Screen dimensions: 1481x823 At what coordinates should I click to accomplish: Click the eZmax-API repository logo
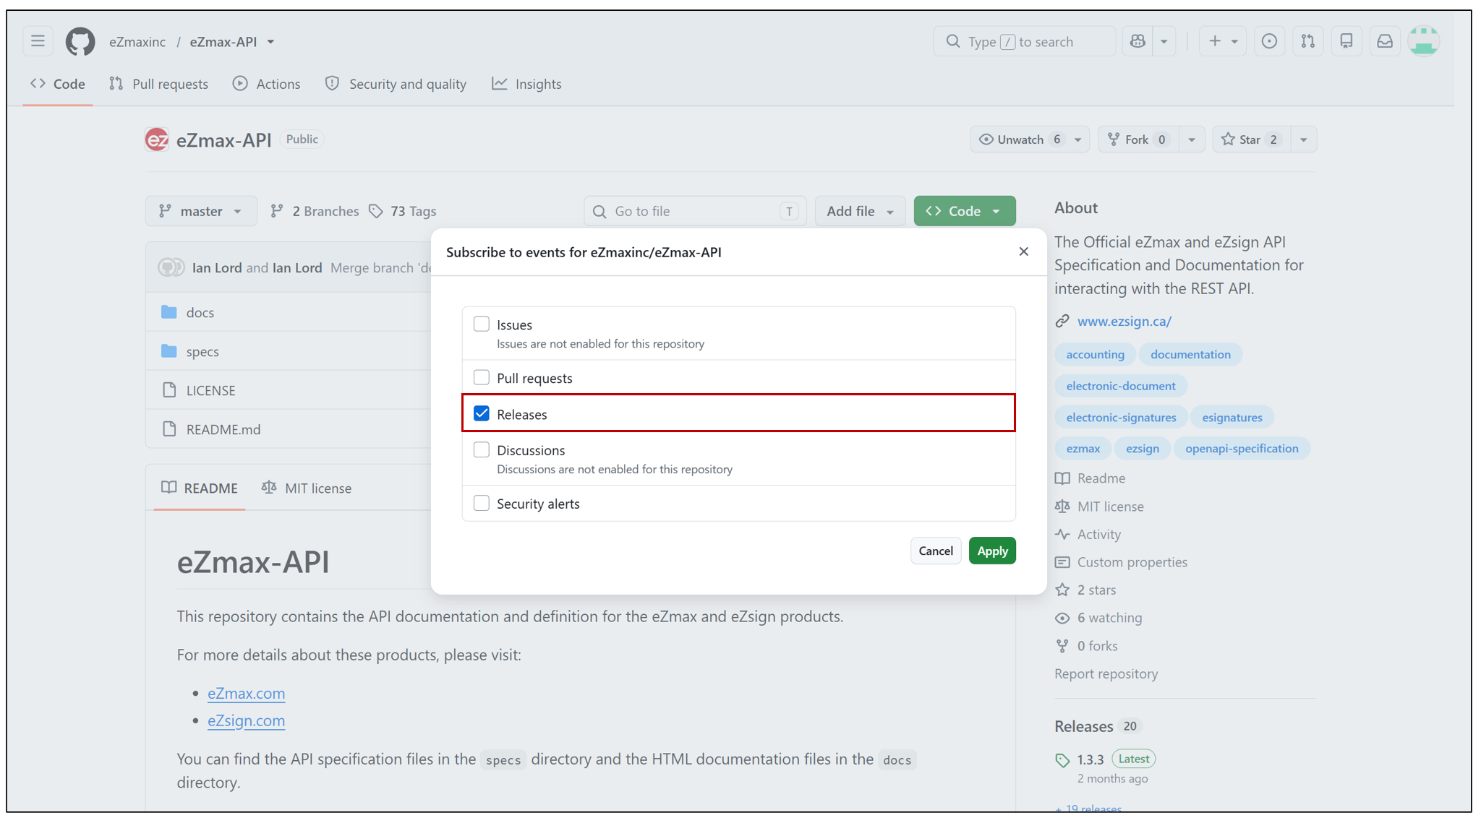click(x=157, y=139)
